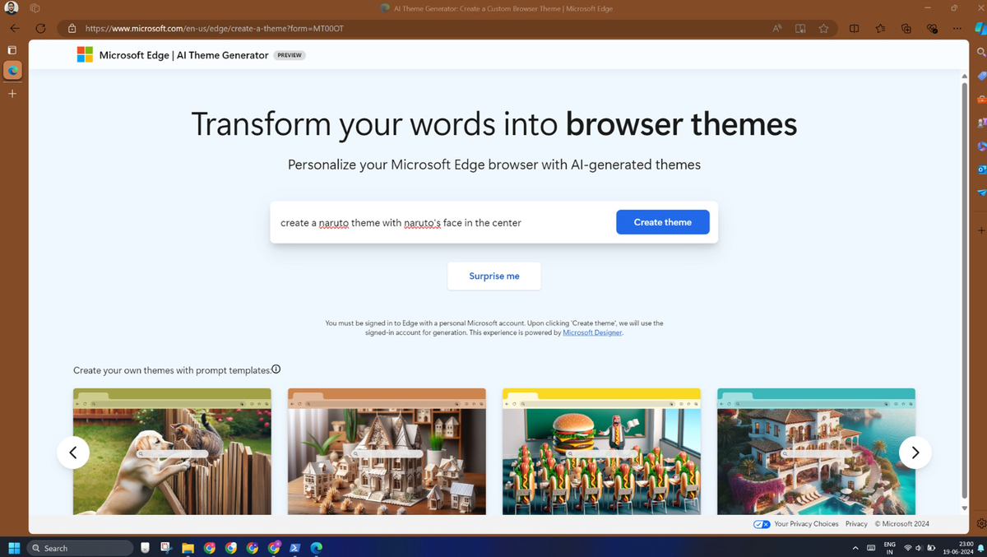
Task: Open the tab actions menu icon
Action: (x=12, y=49)
